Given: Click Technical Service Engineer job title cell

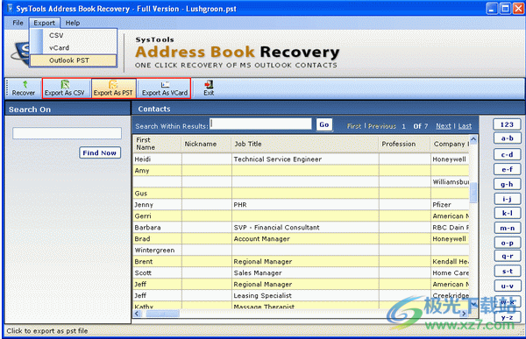Looking at the screenshot, I should (305, 159).
